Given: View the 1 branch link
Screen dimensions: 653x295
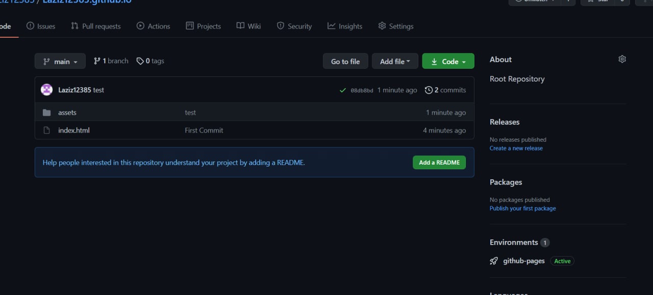Looking at the screenshot, I should pos(111,61).
